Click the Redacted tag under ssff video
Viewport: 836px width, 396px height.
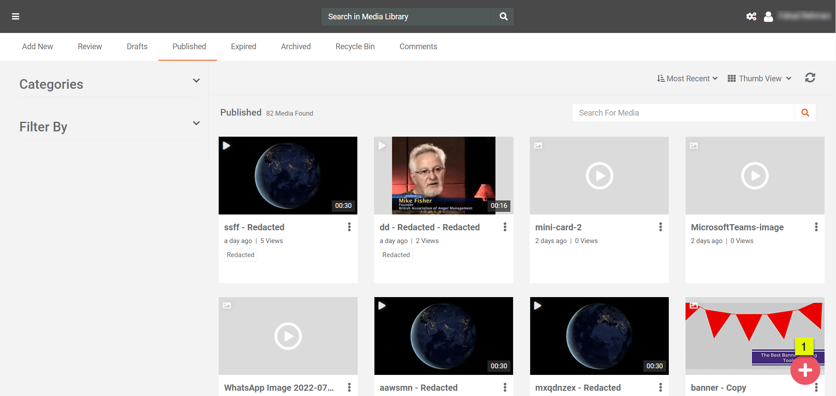point(240,255)
